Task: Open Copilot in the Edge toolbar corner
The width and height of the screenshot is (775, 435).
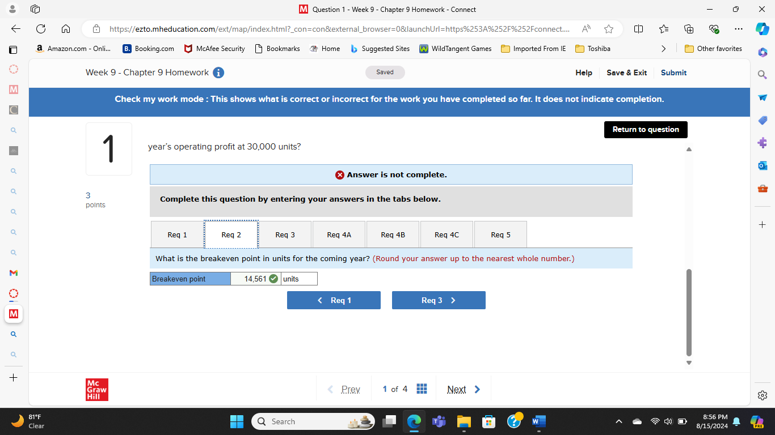Action: click(763, 29)
